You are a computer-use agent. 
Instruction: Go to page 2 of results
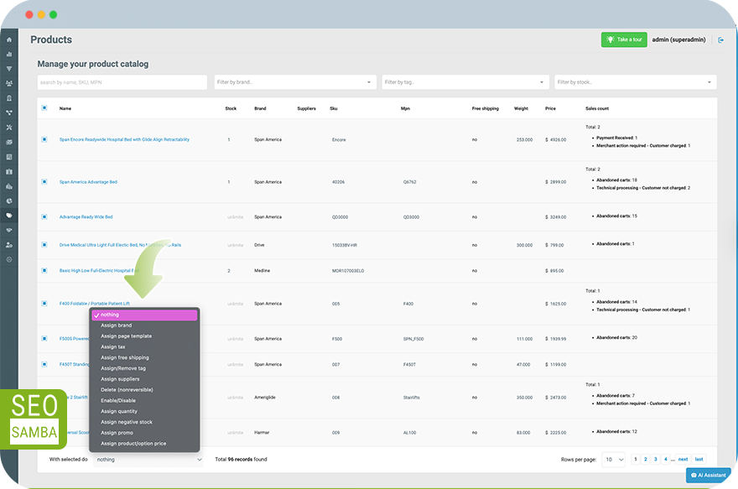pyautogui.click(x=645, y=459)
